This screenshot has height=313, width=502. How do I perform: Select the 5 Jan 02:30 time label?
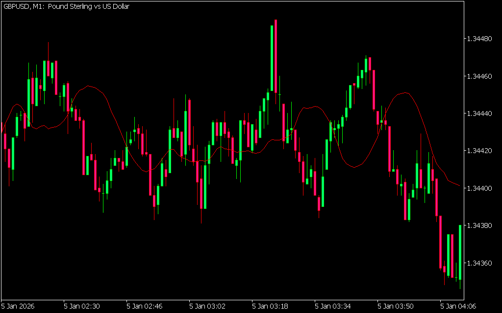click(82, 306)
